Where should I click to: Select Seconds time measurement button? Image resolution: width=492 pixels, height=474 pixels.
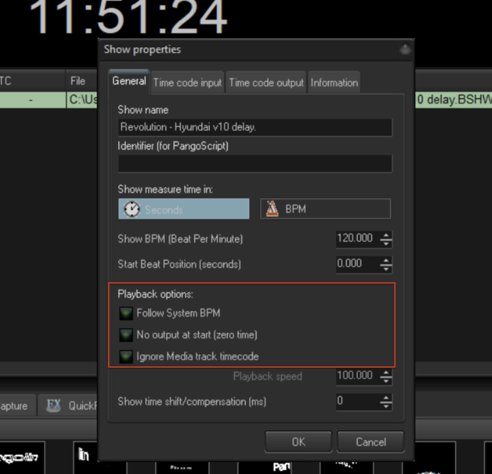pyautogui.click(x=184, y=209)
